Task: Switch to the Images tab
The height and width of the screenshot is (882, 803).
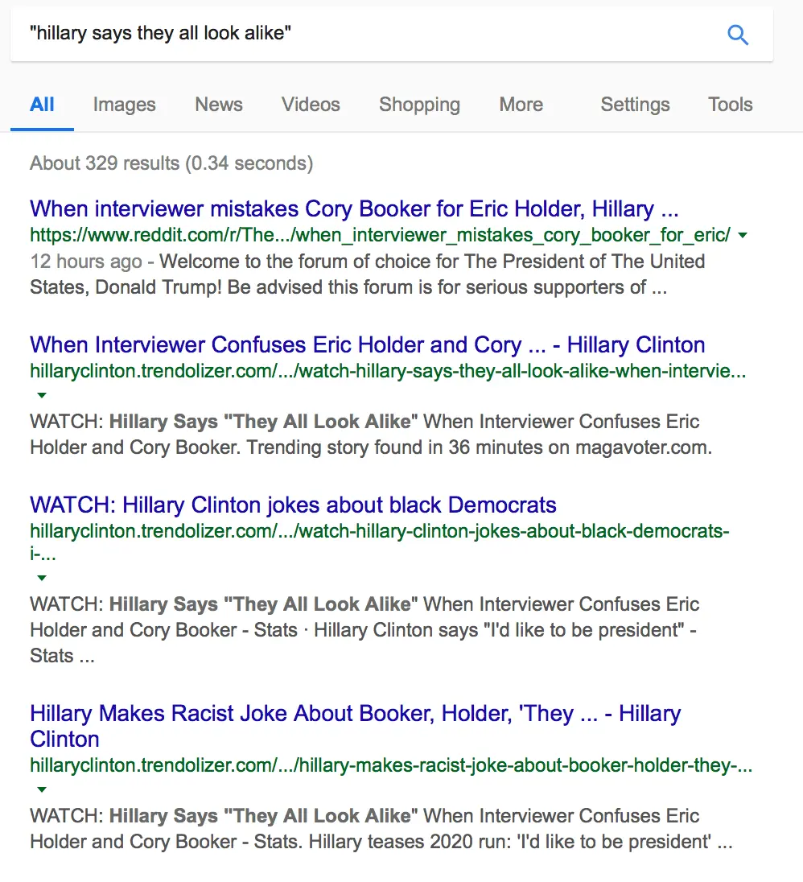Action: (x=124, y=105)
